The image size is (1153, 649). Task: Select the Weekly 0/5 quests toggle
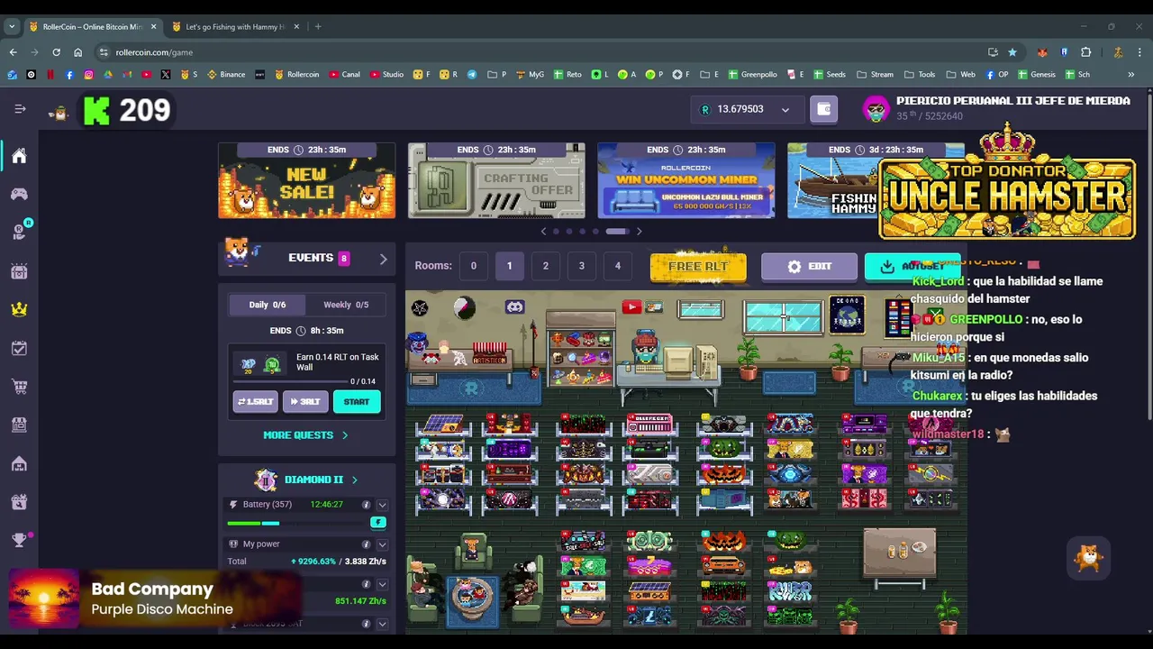click(x=346, y=305)
